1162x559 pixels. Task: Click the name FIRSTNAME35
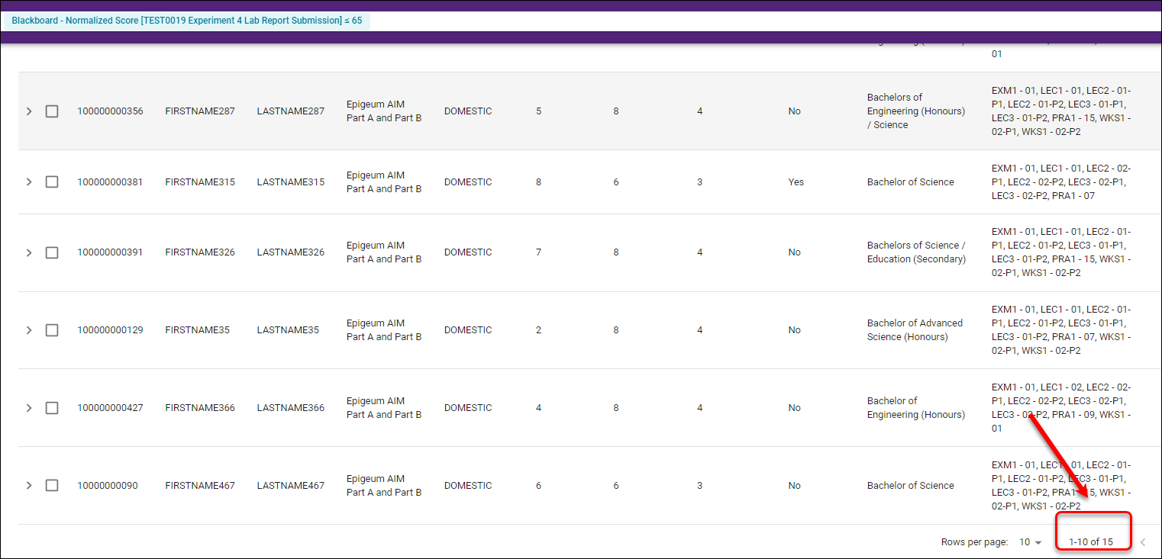(x=197, y=330)
